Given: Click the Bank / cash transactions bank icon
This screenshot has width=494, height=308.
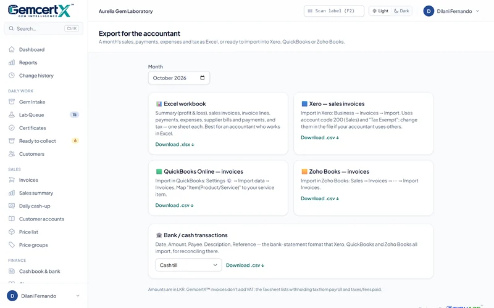Looking at the screenshot, I should [159, 235].
